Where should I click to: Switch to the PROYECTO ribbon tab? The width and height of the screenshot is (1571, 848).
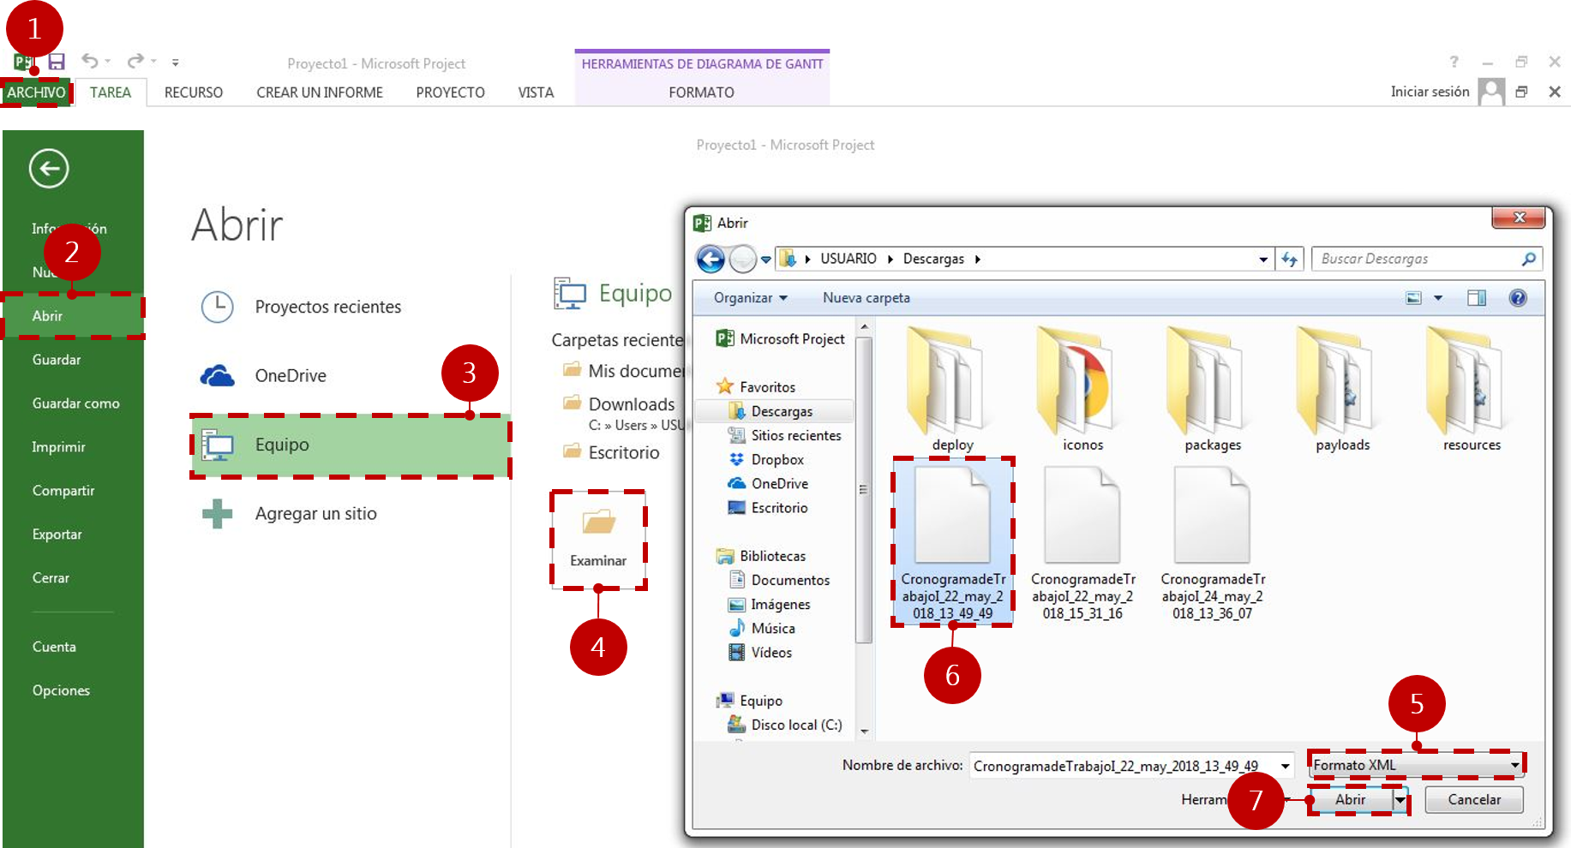[x=450, y=93]
